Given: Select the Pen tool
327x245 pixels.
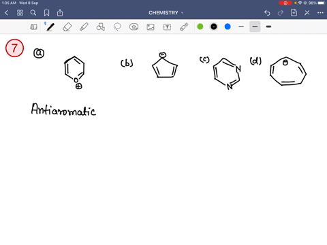Looking at the screenshot, I should pos(50,27).
